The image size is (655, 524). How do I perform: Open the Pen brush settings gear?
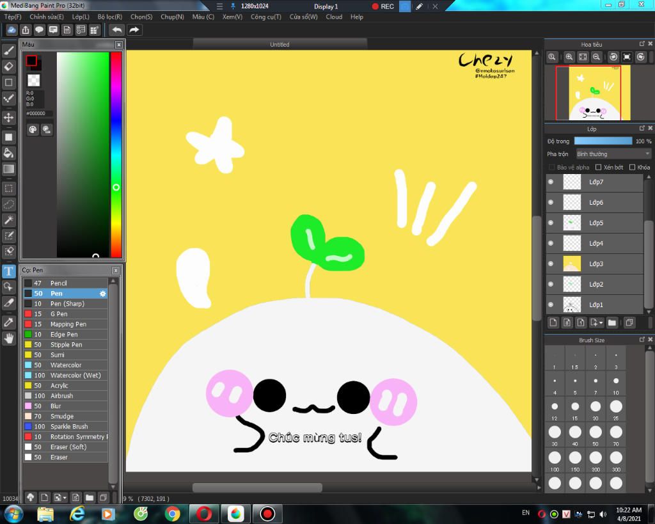pyautogui.click(x=102, y=294)
